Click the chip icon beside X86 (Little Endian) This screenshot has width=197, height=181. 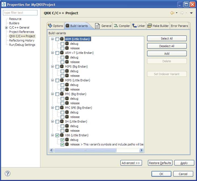pyautogui.click(x=62, y=135)
